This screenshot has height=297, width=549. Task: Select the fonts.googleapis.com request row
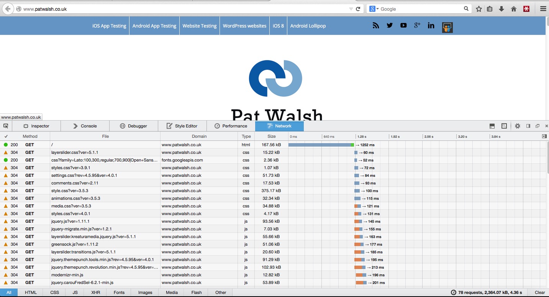click(272, 160)
